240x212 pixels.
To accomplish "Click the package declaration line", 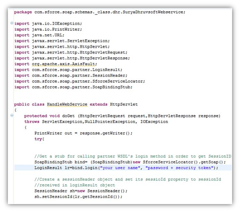I will [100, 12].
